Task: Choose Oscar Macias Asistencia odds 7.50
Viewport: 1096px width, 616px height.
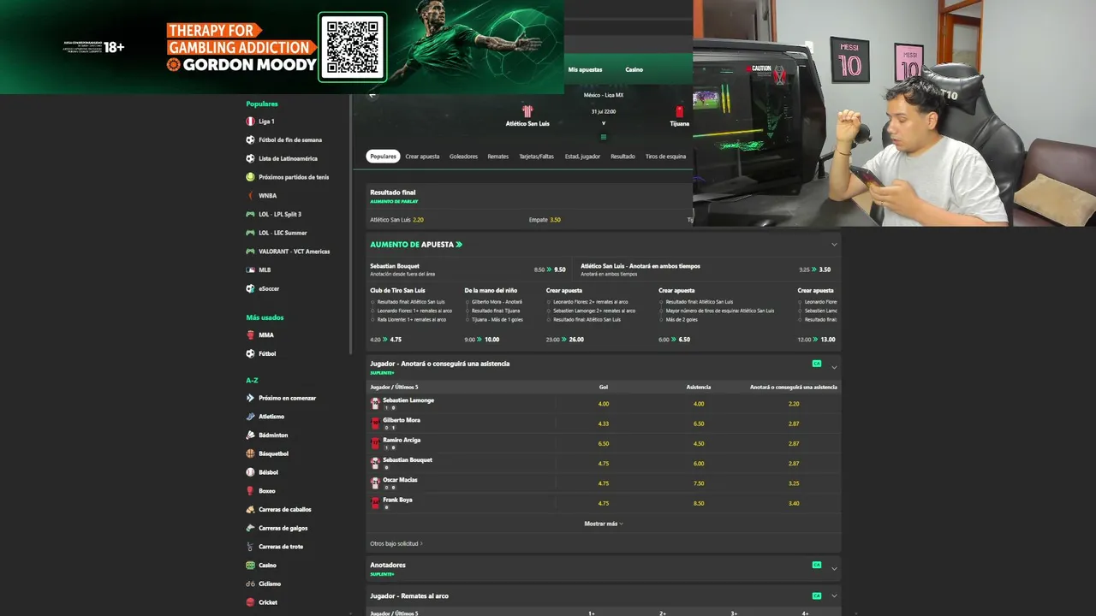Action: [x=699, y=483]
